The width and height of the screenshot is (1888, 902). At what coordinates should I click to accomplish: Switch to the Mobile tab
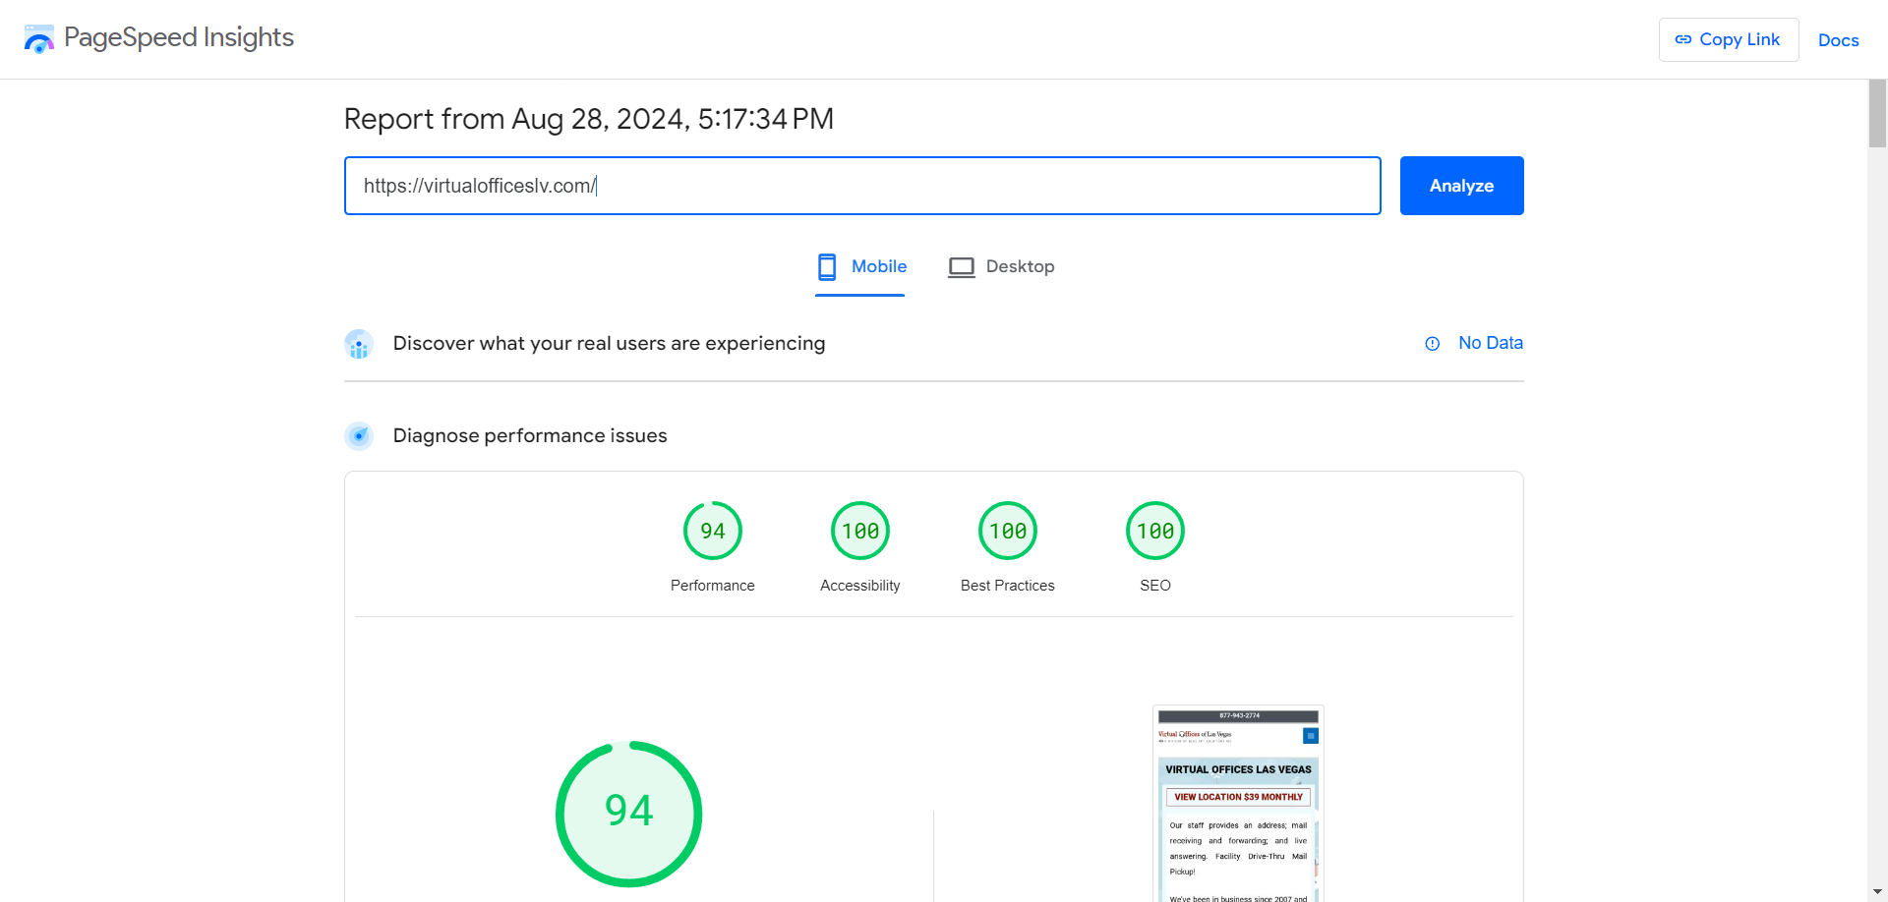(x=860, y=266)
